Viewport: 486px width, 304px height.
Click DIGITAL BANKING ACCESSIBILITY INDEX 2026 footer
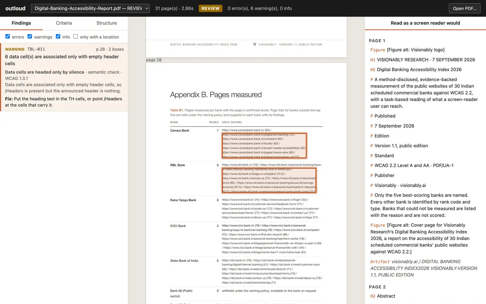coord(204,45)
